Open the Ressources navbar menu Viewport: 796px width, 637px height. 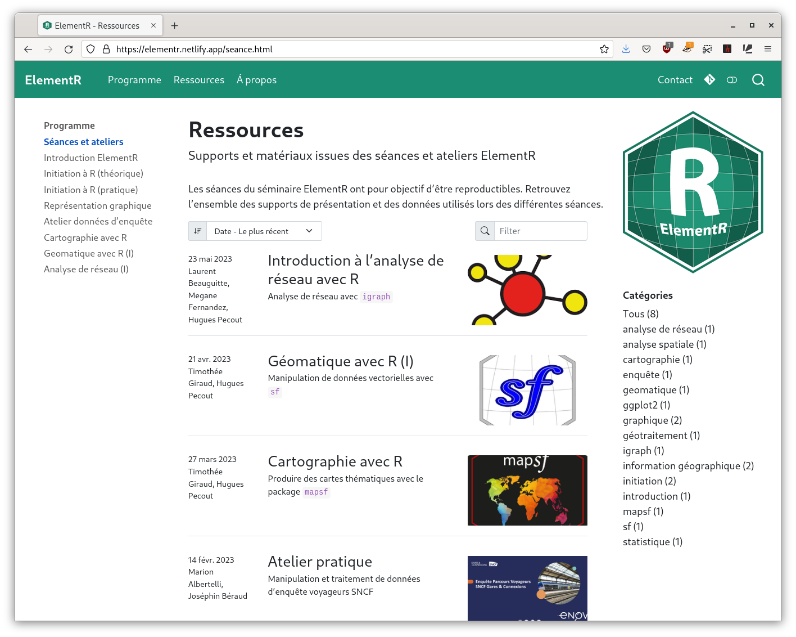click(x=198, y=80)
